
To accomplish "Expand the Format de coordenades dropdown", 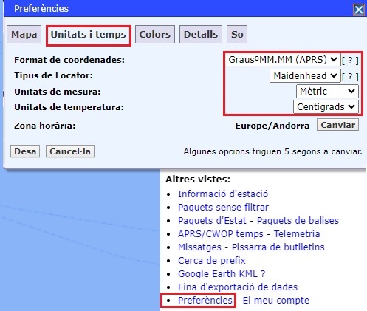I will tap(283, 60).
